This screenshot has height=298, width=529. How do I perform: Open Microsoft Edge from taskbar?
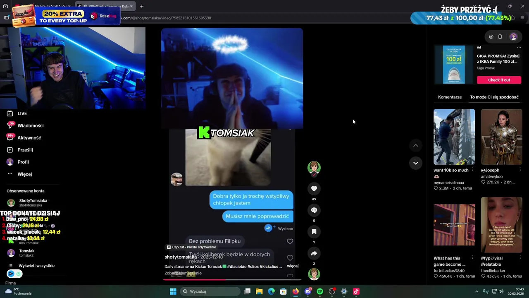coord(271,291)
